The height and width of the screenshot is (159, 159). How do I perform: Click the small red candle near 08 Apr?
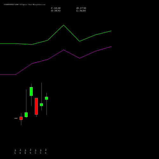(21, 118)
